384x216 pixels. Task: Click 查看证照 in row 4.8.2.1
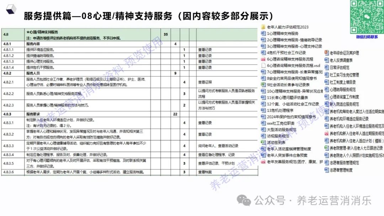point(205,82)
